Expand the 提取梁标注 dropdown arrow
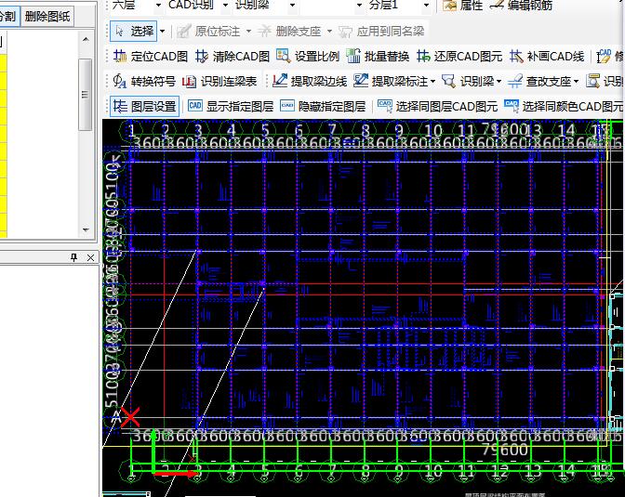 tap(432, 82)
